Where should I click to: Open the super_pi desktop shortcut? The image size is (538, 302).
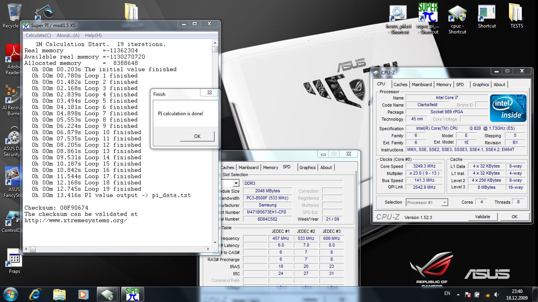tap(428, 18)
